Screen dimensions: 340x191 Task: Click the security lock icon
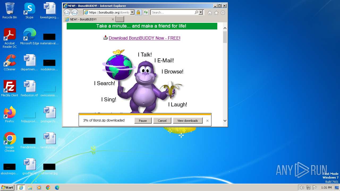(138, 12)
